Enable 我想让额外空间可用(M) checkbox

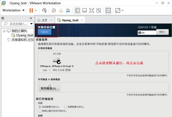tap(40, 111)
